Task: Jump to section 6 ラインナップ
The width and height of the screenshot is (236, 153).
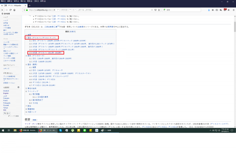Action: (32, 91)
